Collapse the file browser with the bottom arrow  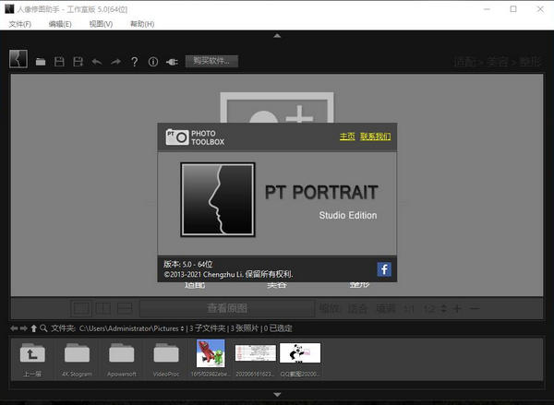click(277, 395)
